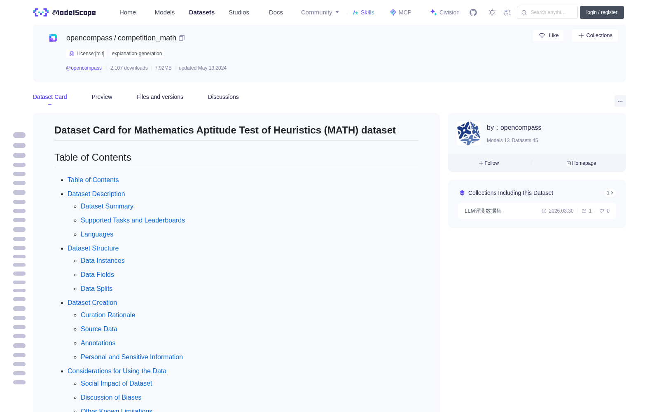Click the 'updated May 13,2024' text

(203, 68)
